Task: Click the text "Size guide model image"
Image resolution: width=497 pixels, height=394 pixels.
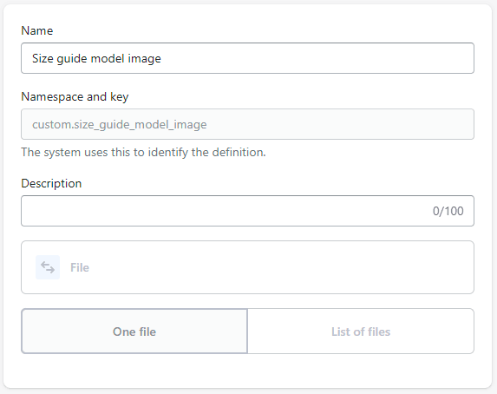Action: point(96,59)
